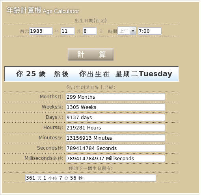Click the day input field showing 8
Screen dimensions: 201x195
pos(90,31)
